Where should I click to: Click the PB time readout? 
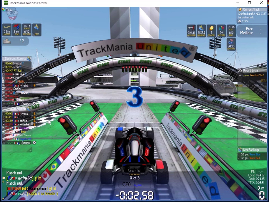(257, 172)
